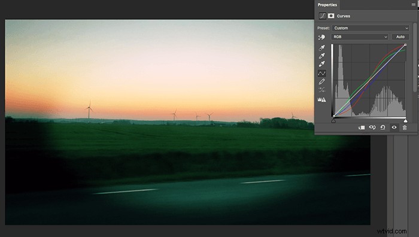
Task: Select the gray point eyedropper
Action: [322, 56]
